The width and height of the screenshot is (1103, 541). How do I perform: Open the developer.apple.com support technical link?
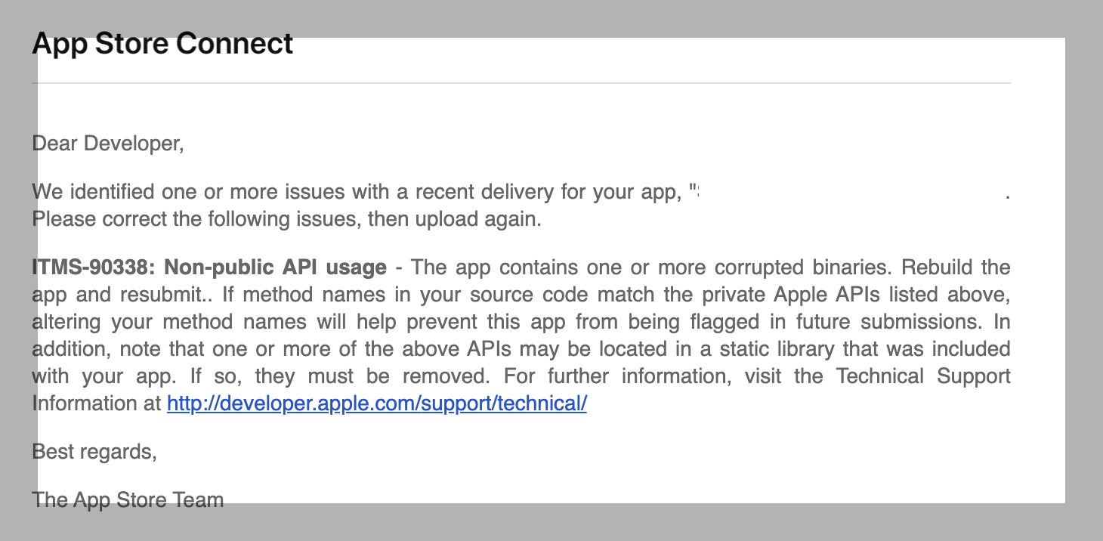376,403
